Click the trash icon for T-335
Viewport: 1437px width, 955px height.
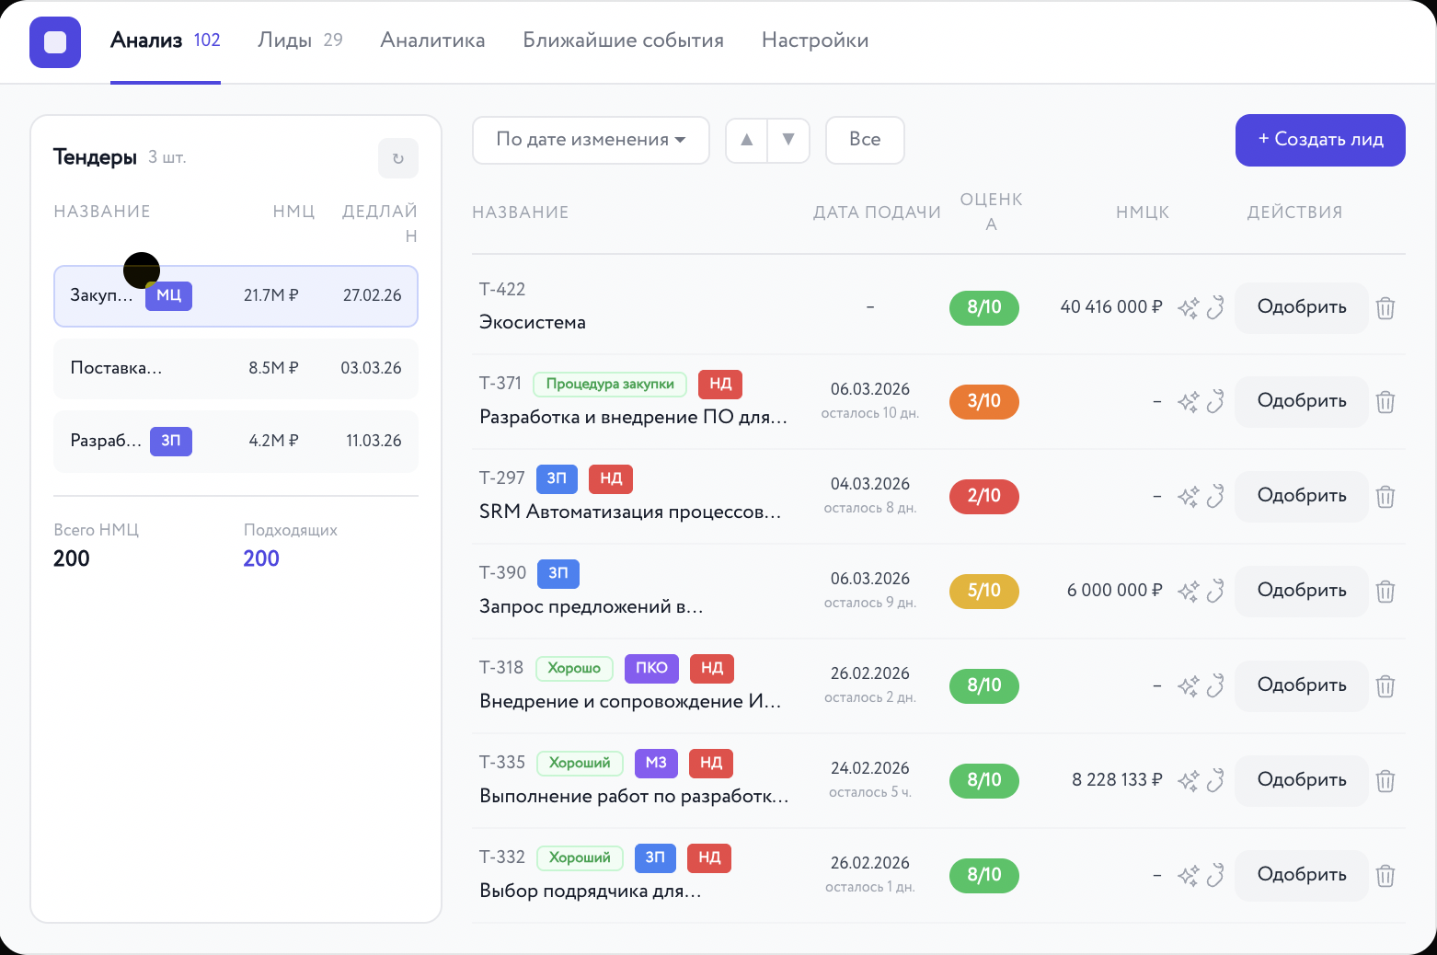click(1385, 781)
